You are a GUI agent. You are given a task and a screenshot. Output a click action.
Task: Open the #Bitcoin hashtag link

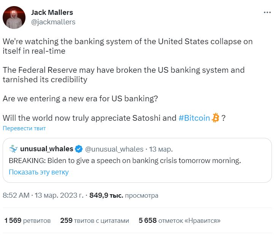click(x=194, y=118)
